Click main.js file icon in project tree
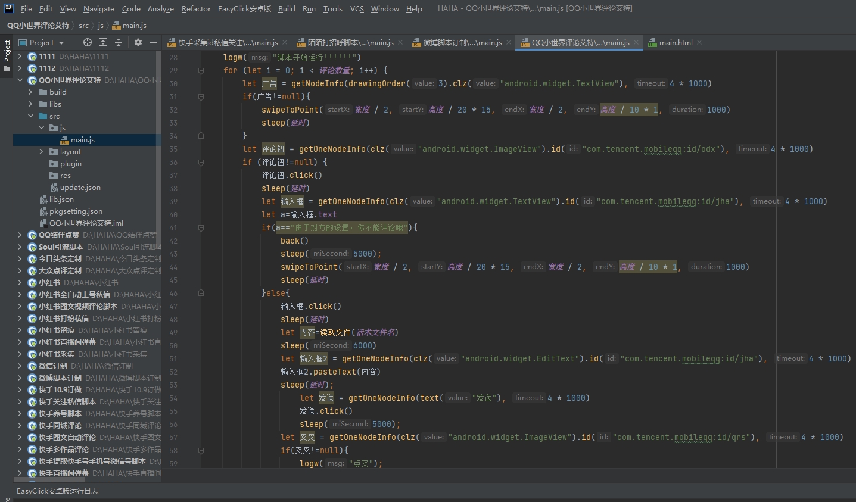 (64, 140)
